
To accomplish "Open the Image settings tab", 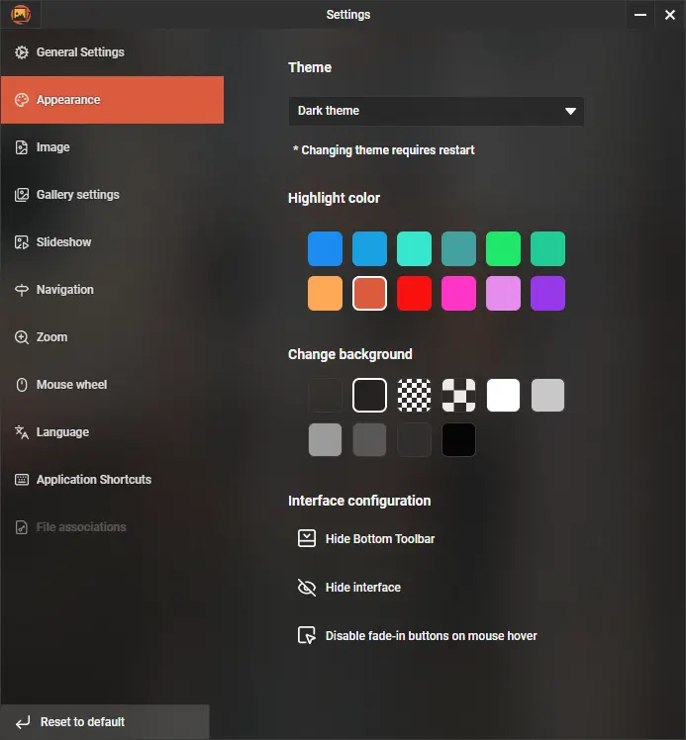I will [x=53, y=147].
